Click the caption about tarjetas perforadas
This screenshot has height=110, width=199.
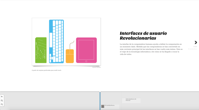46,70
